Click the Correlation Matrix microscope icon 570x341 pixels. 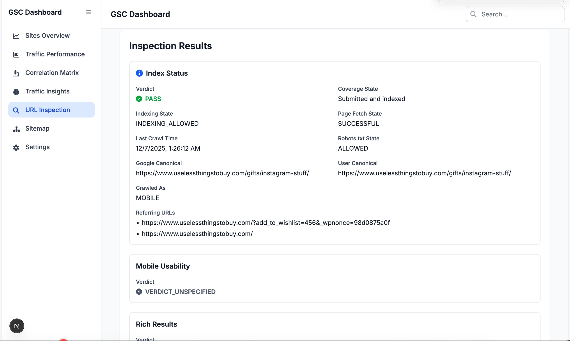tap(16, 73)
